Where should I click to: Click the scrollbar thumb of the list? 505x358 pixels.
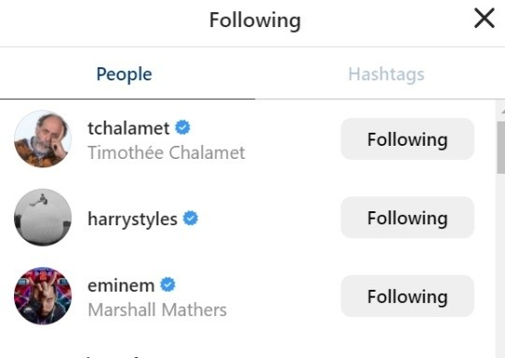501,148
